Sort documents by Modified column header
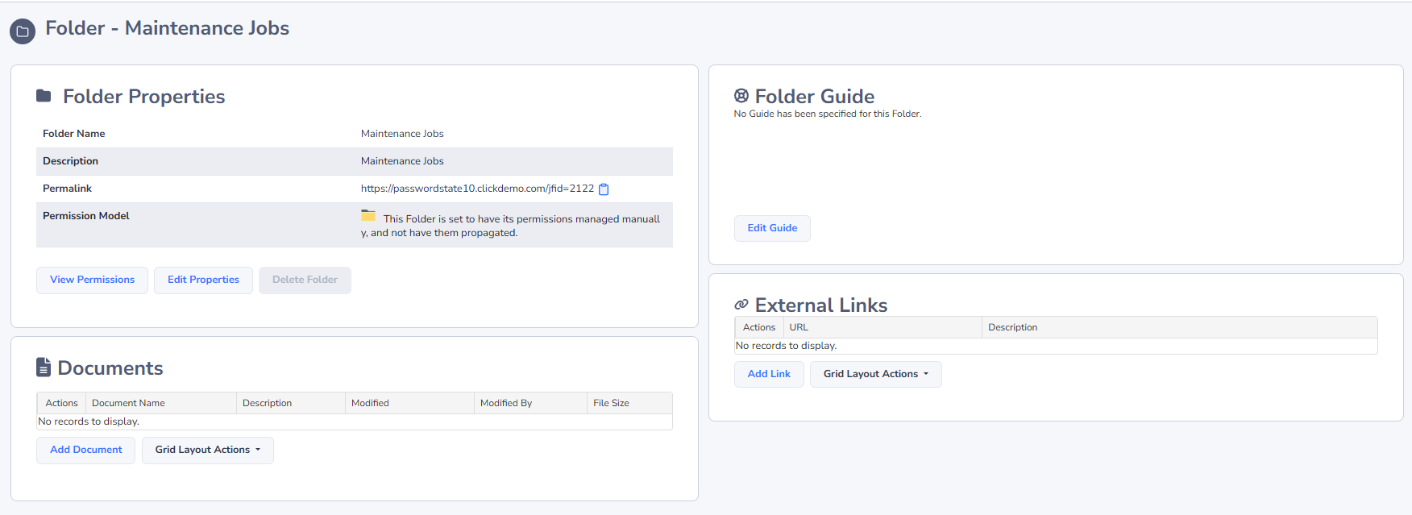 (x=370, y=403)
